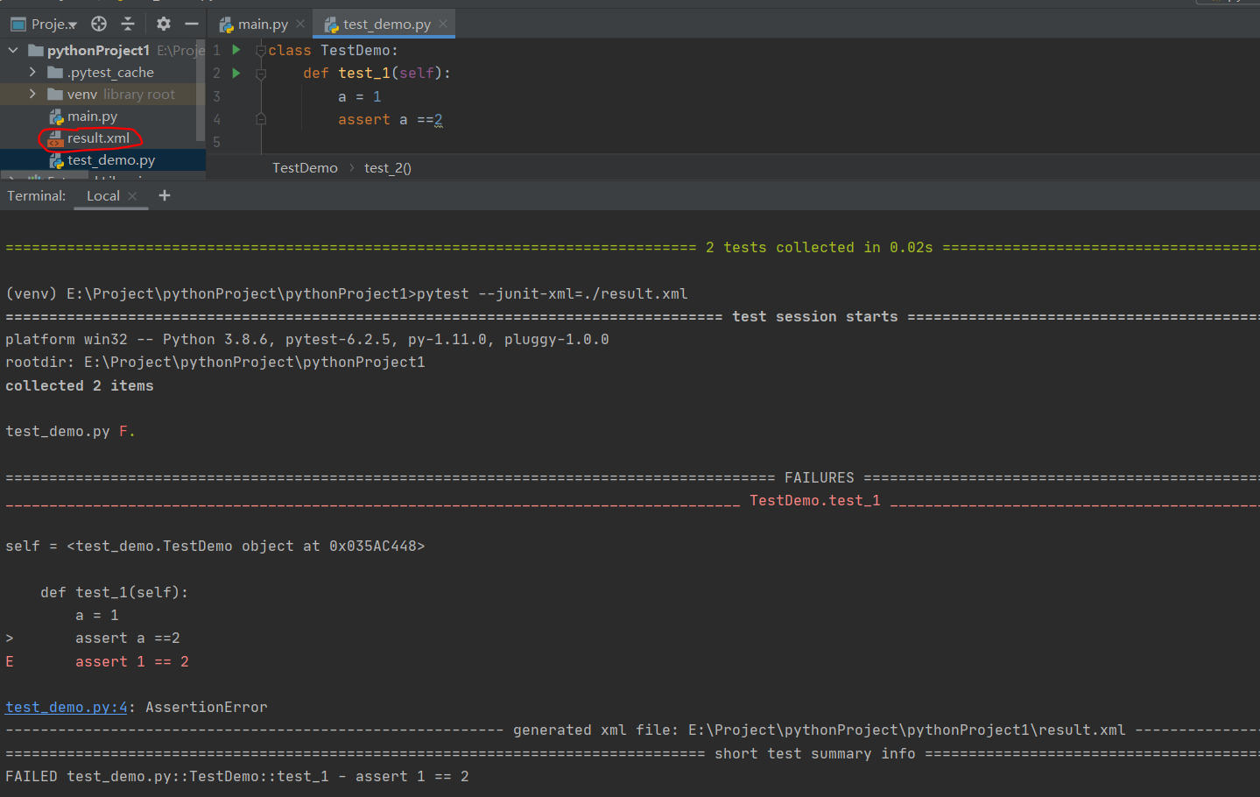Image resolution: width=1260 pixels, height=797 pixels.
Task: Open the Project view dropdown
Action: [x=53, y=24]
